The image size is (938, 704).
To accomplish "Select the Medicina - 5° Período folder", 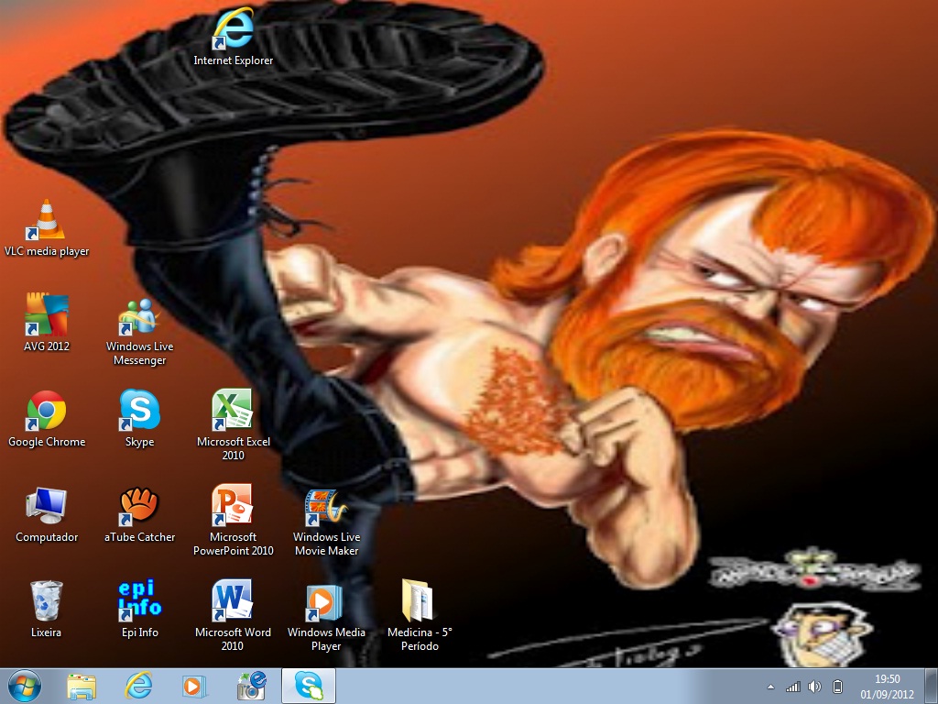I will coord(420,615).
